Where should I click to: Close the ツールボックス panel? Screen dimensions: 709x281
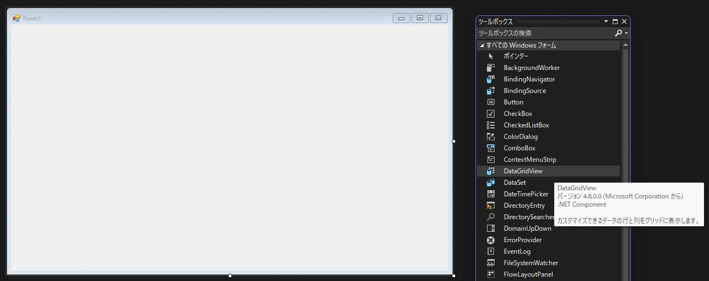click(624, 21)
